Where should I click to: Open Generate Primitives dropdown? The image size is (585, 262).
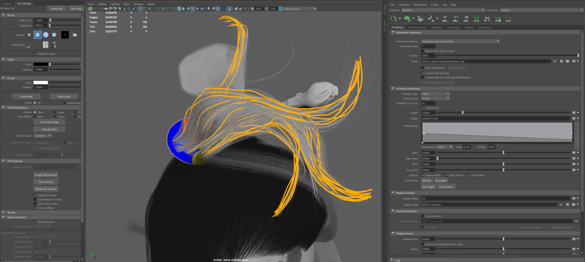point(460,41)
